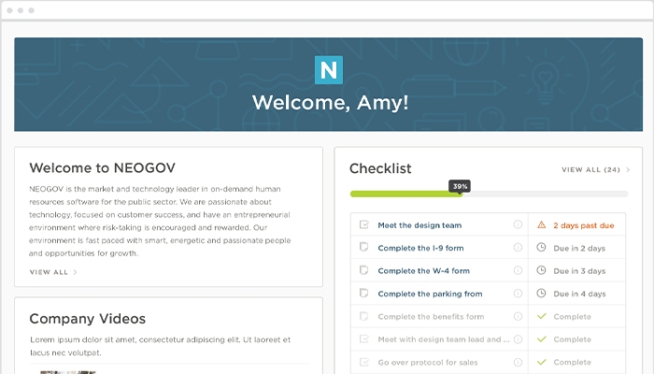Click the 2 days past due status
The image size is (654, 374).
click(584, 225)
